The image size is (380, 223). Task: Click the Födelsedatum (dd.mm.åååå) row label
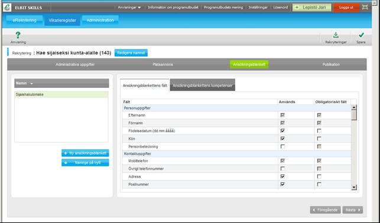[x=152, y=131]
